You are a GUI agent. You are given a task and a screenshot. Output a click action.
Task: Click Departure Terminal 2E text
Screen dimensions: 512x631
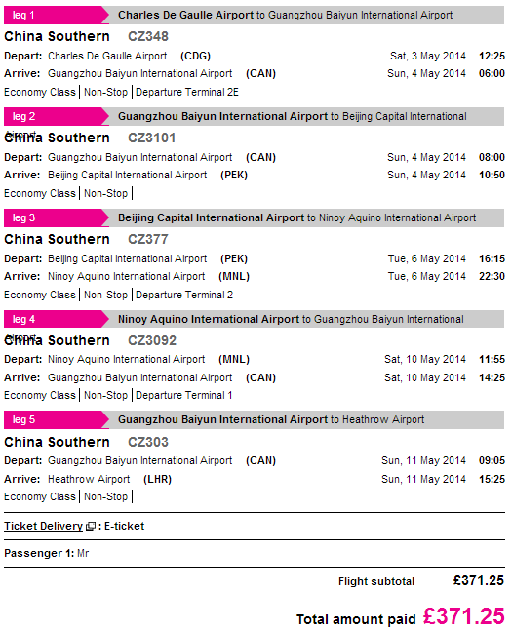pos(187,92)
